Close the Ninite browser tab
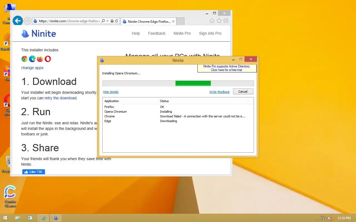This screenshot has width=356, height=222. point(173,21)
